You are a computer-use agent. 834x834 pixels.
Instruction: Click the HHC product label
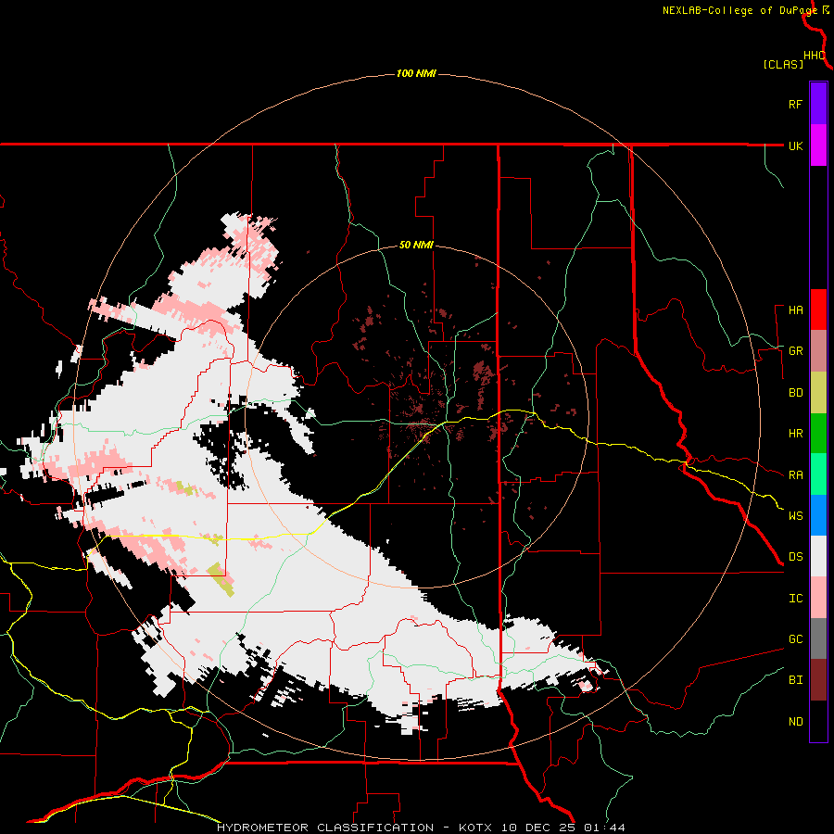815,56
